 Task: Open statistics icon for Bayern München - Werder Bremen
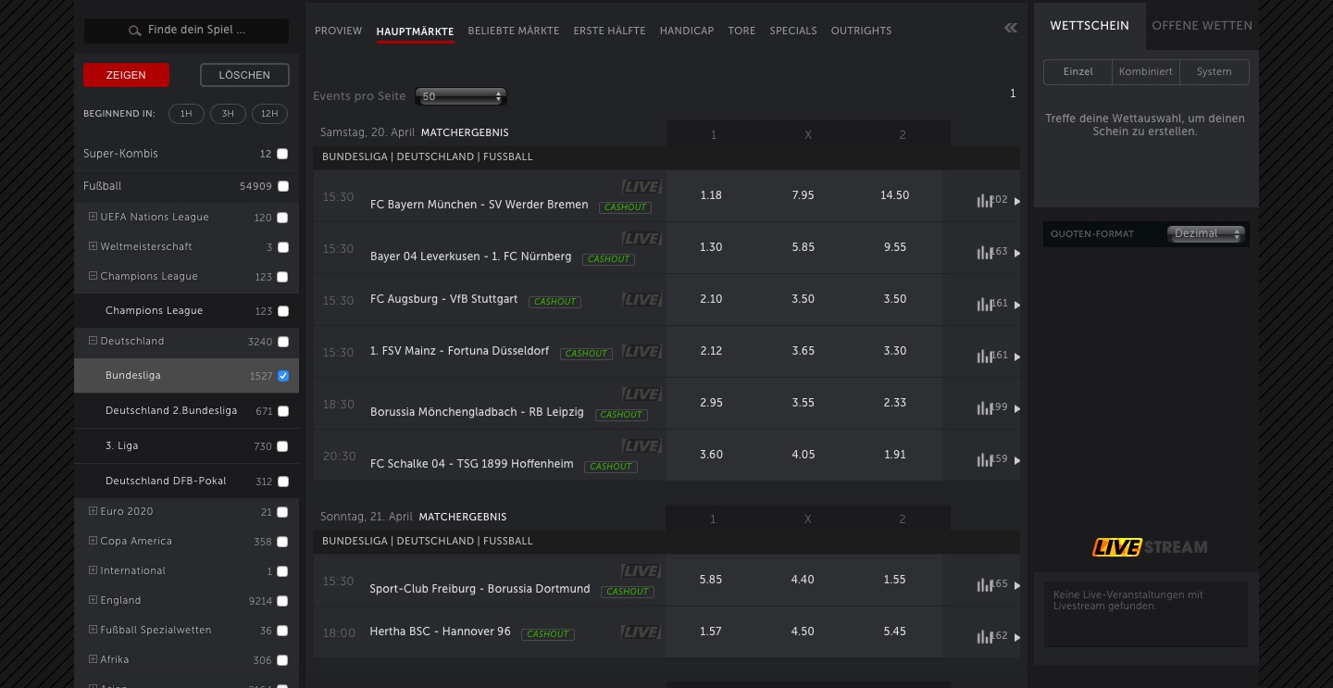[x=983, y=200]
